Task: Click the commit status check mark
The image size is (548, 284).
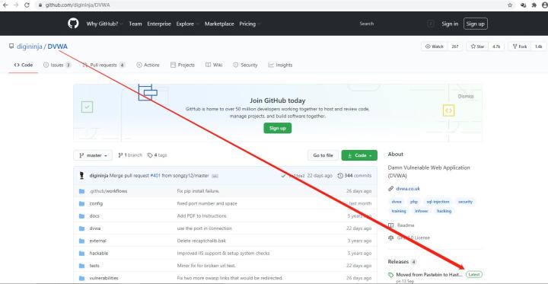Action: pos(283,176)
